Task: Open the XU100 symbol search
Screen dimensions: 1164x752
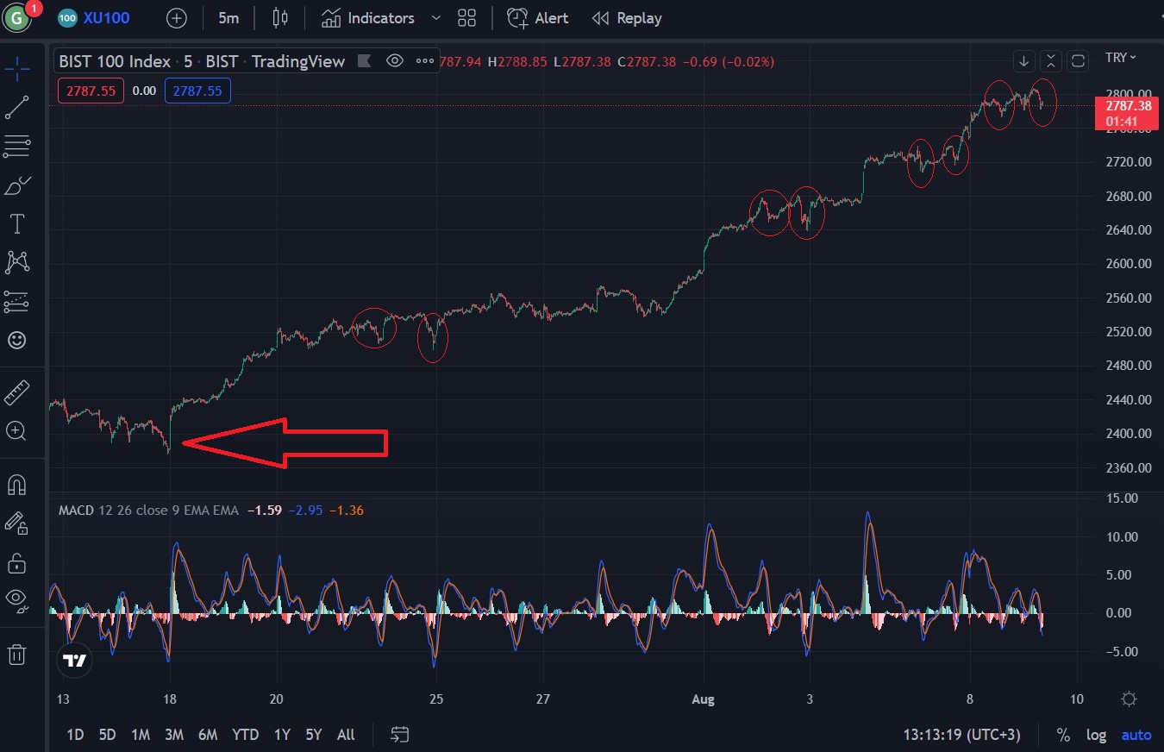Action: tap(94, 18)
